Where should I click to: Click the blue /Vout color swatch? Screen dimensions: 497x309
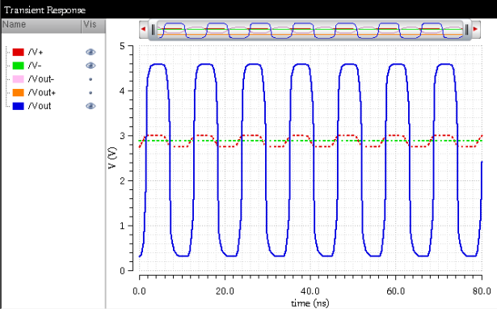[18, 106]
